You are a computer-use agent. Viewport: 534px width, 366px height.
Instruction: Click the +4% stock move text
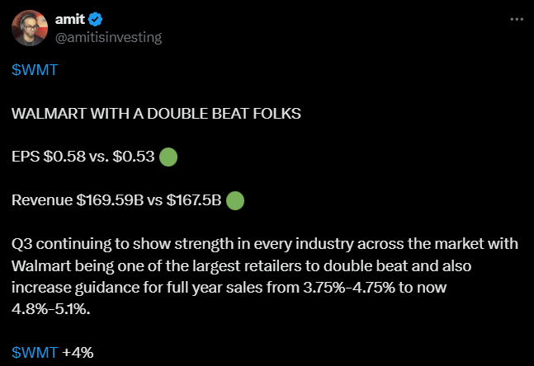coord(78,353)
